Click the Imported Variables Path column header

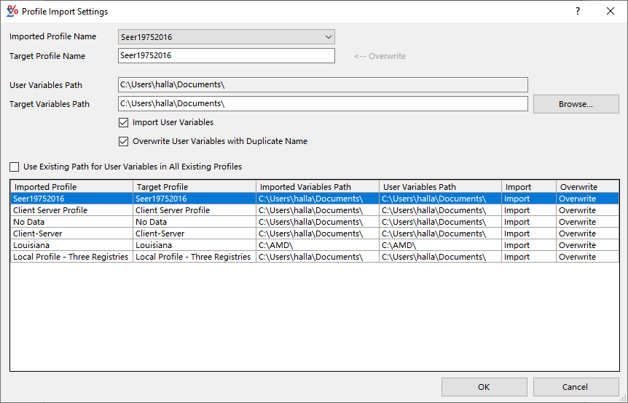point(317,187)
